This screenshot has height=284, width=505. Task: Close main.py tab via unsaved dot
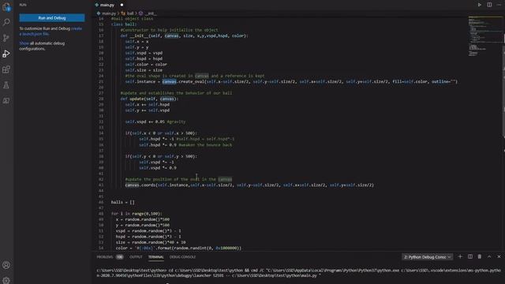click(122, 5)
